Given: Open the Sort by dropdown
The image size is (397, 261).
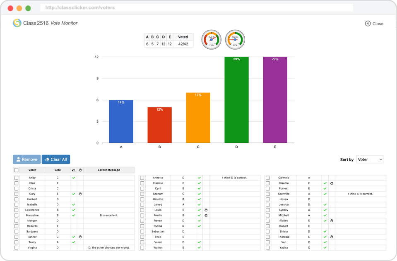Looking at the screenshot, I should tap(370, 159).
